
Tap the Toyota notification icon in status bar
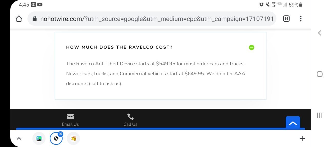point(33,4)
